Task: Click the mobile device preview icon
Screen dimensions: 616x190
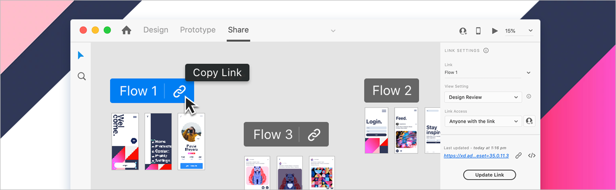Action: coord(478,31)
